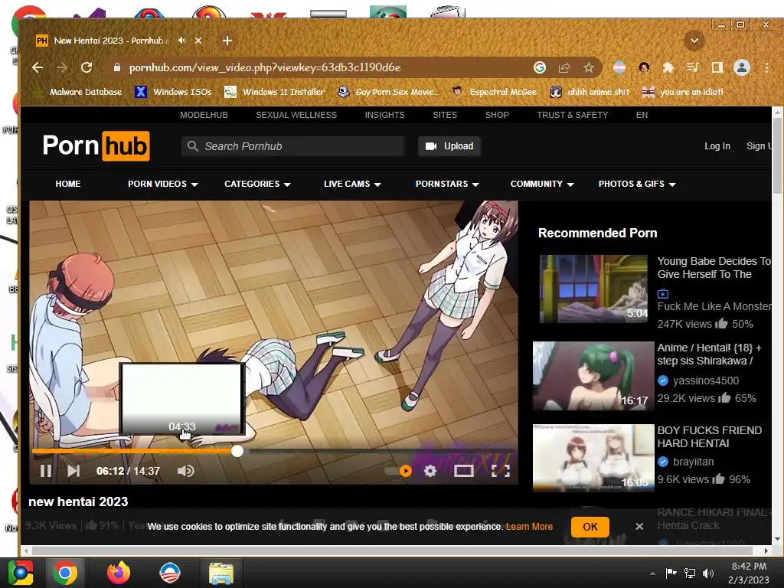Open a new tab with the plus button
784x588 pixels.
point(227,41)
